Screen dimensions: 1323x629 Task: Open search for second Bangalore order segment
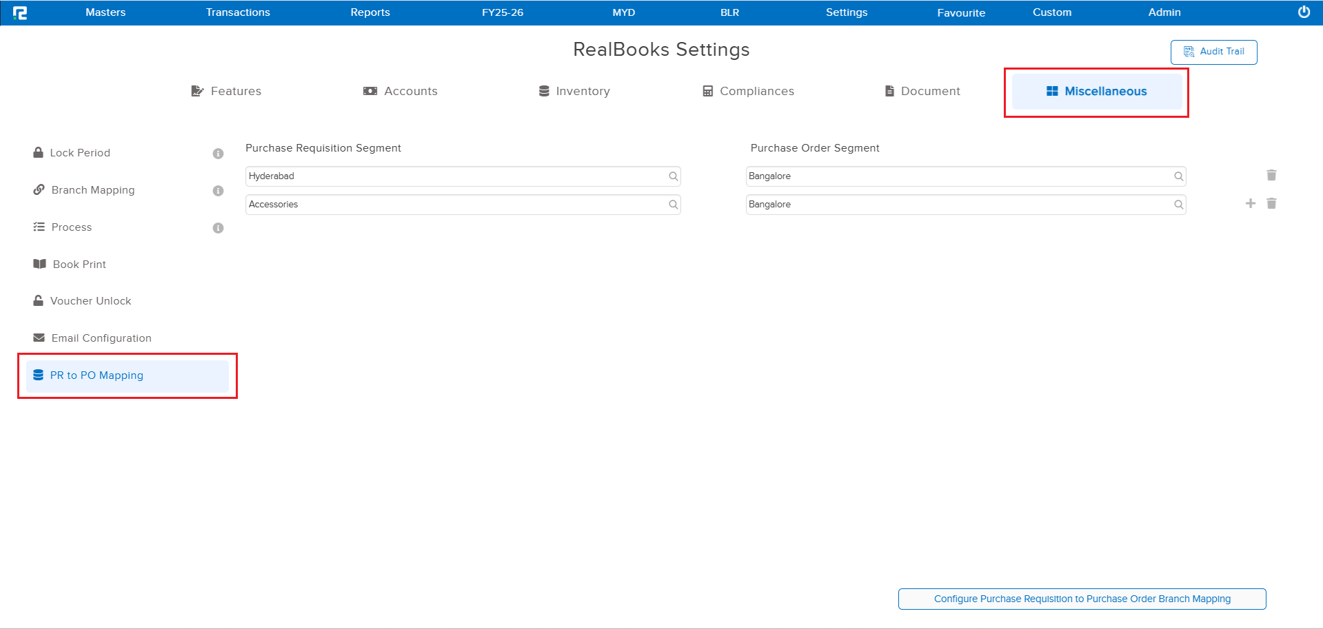[x=1178, y=205]
